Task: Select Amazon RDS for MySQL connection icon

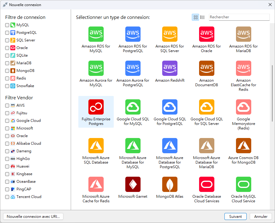Action: click(x=96, y=34)
